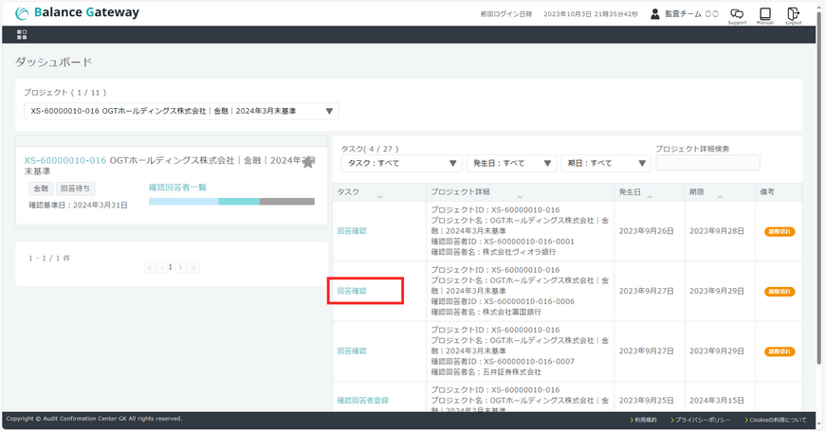
Task: Open the プロジェクト selection dropdown
Action: tap(180, 111)
